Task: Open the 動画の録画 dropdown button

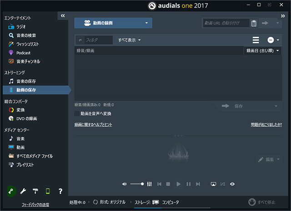Action: tap(113, 23)
